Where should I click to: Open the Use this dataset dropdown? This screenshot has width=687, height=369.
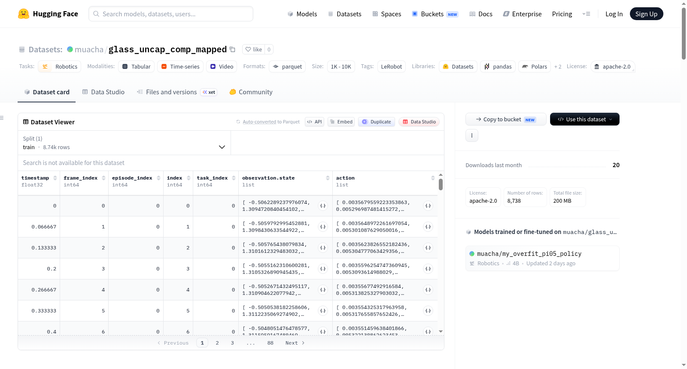click(x=584, y=119)
